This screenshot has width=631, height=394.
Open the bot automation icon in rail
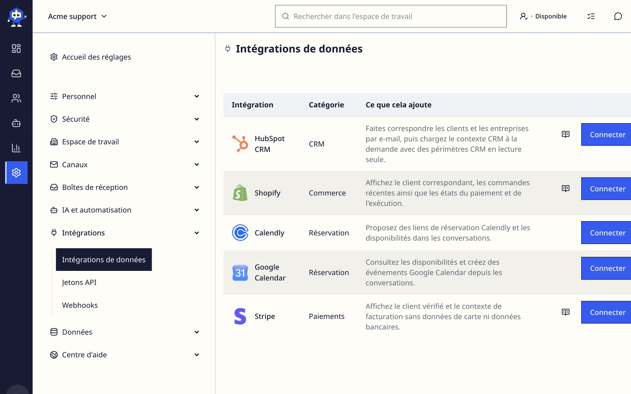(x=16, y=123)
